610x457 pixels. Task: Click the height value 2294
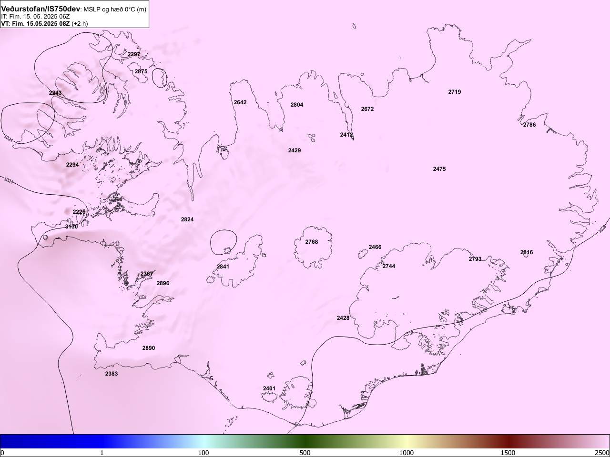(72, 165)
